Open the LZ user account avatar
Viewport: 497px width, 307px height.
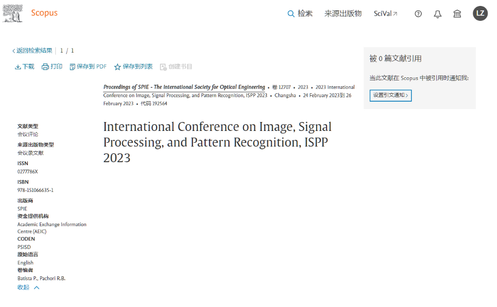tap(480, 13)
